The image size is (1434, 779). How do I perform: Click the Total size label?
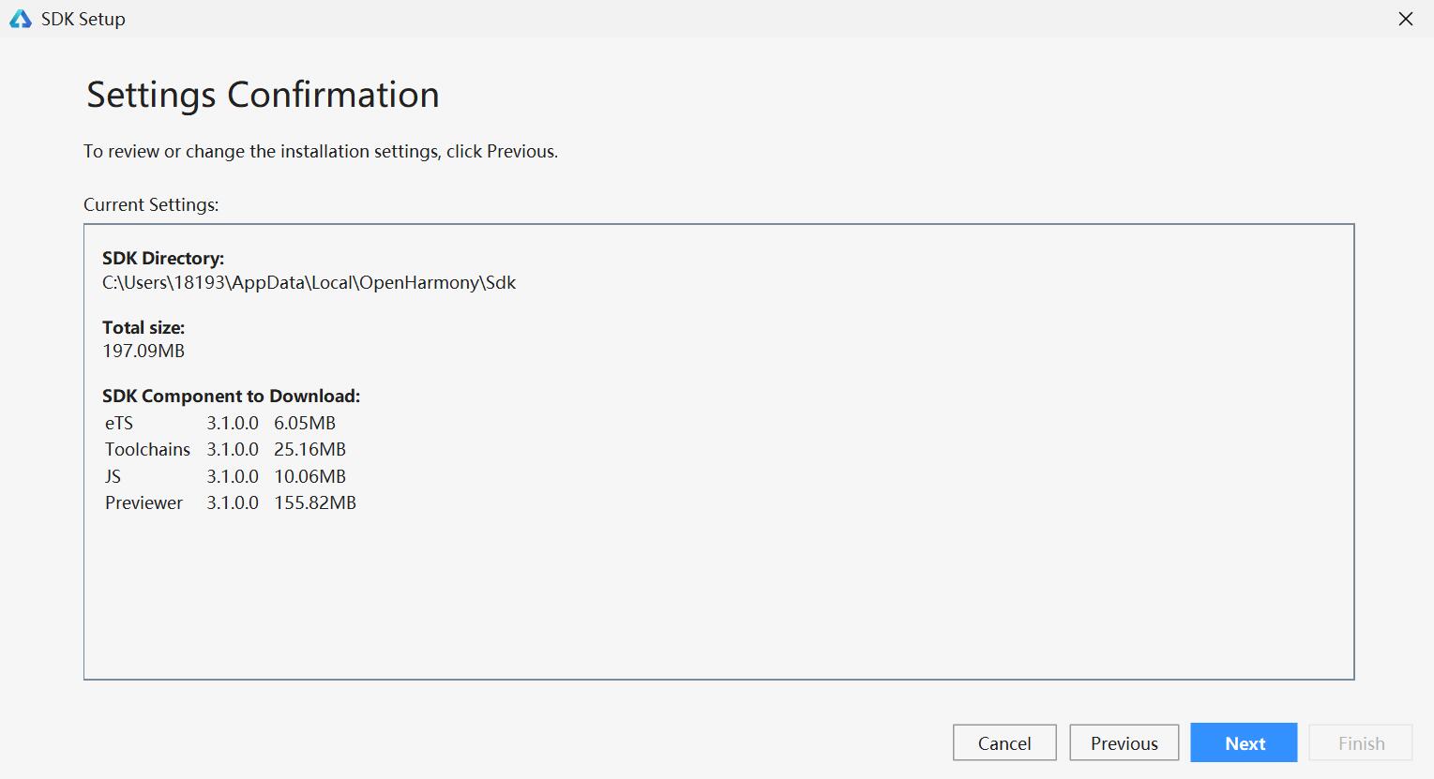click(143, 327)
